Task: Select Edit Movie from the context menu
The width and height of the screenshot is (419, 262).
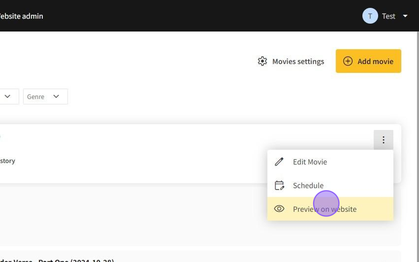Action: pyautogui.click(x=310, y=162)
